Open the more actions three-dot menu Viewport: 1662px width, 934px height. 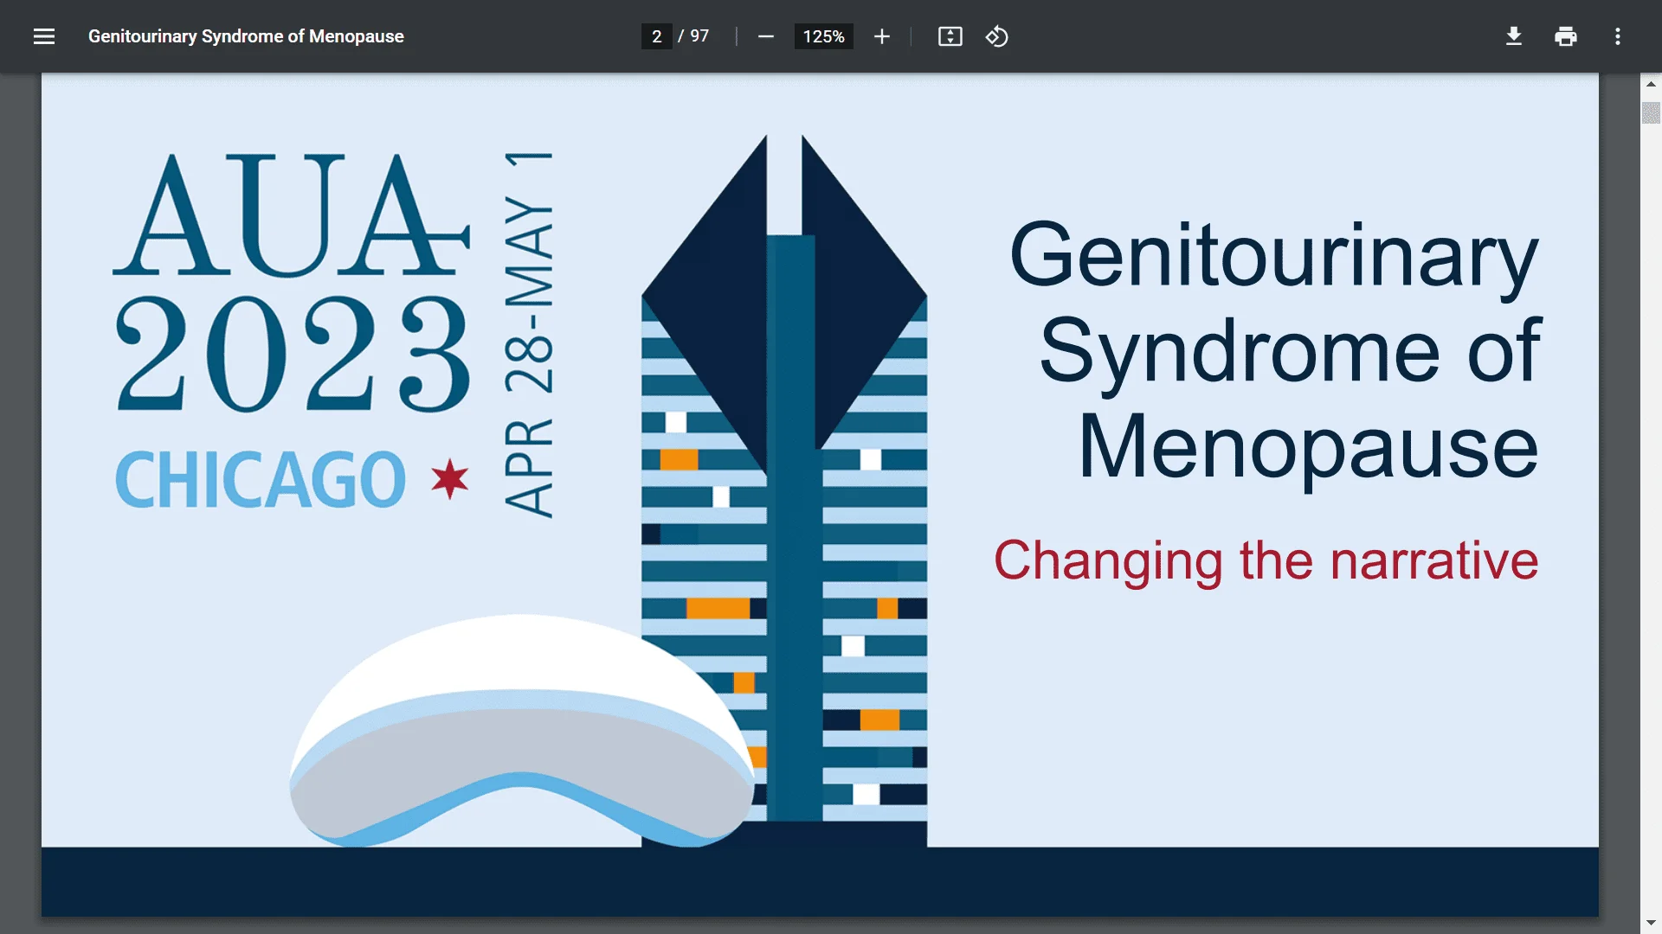1618,36
